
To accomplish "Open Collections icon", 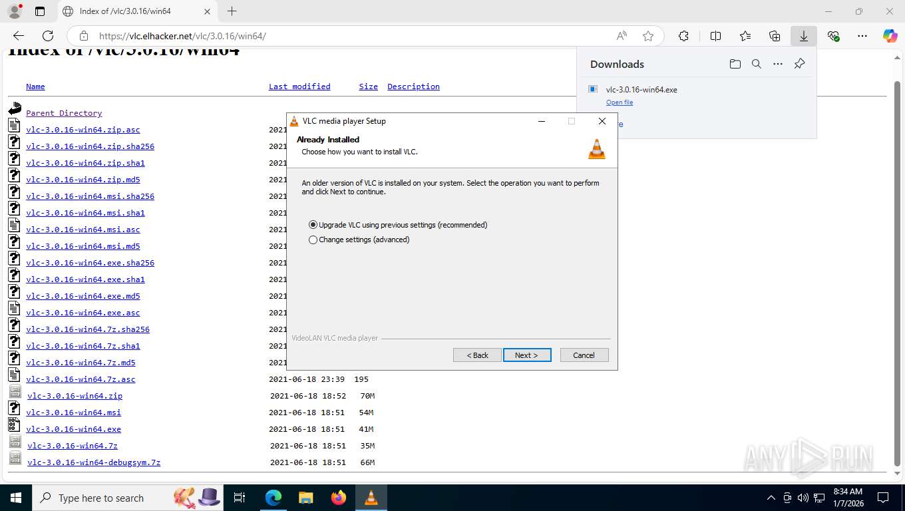I will pyautogui.click(x=775, y=36).
